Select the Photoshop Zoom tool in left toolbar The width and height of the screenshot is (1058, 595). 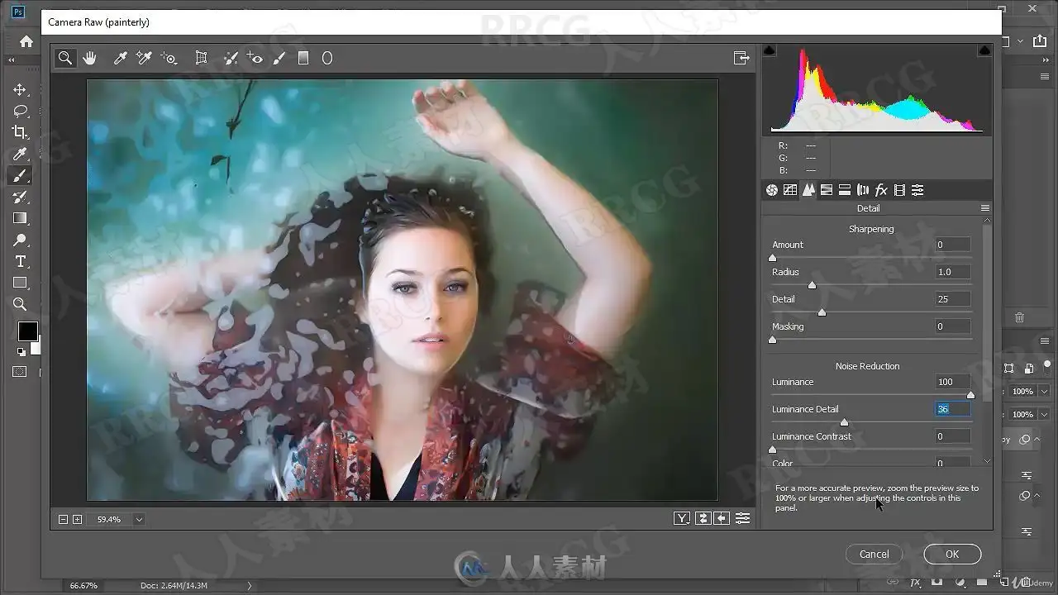[21, 304]
